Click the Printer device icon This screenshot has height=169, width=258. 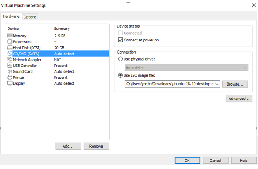tap(10, 77)
